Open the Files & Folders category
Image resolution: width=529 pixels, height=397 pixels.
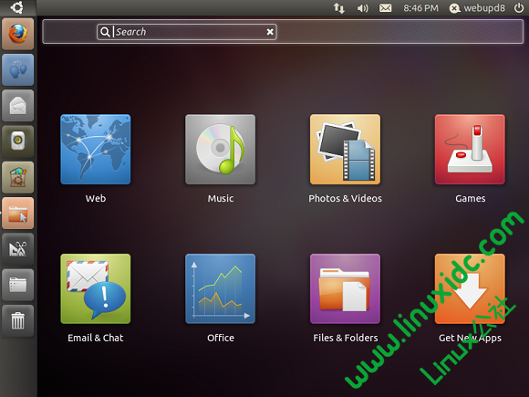coord(345,289)
